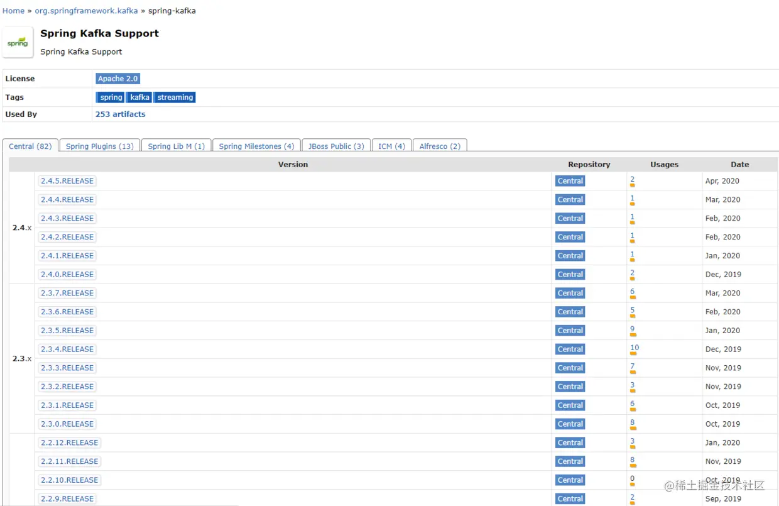Open version 2.3.6.RELEASE
Image resolution: width=779 pixels, height=506 pixels.
[x=67, y=312]
